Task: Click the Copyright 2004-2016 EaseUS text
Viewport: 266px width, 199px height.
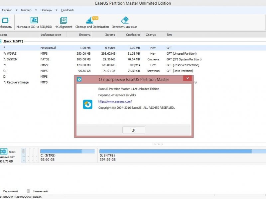Action: pyautogui.click(x=136, y=107)
